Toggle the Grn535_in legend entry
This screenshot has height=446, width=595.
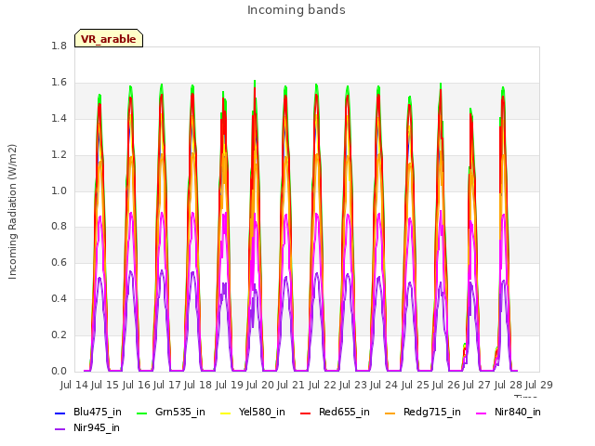click(x=171, y=412)
